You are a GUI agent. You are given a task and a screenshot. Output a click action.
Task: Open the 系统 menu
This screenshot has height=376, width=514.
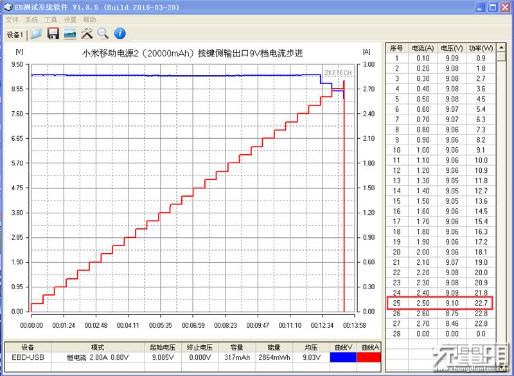[31, 20]
